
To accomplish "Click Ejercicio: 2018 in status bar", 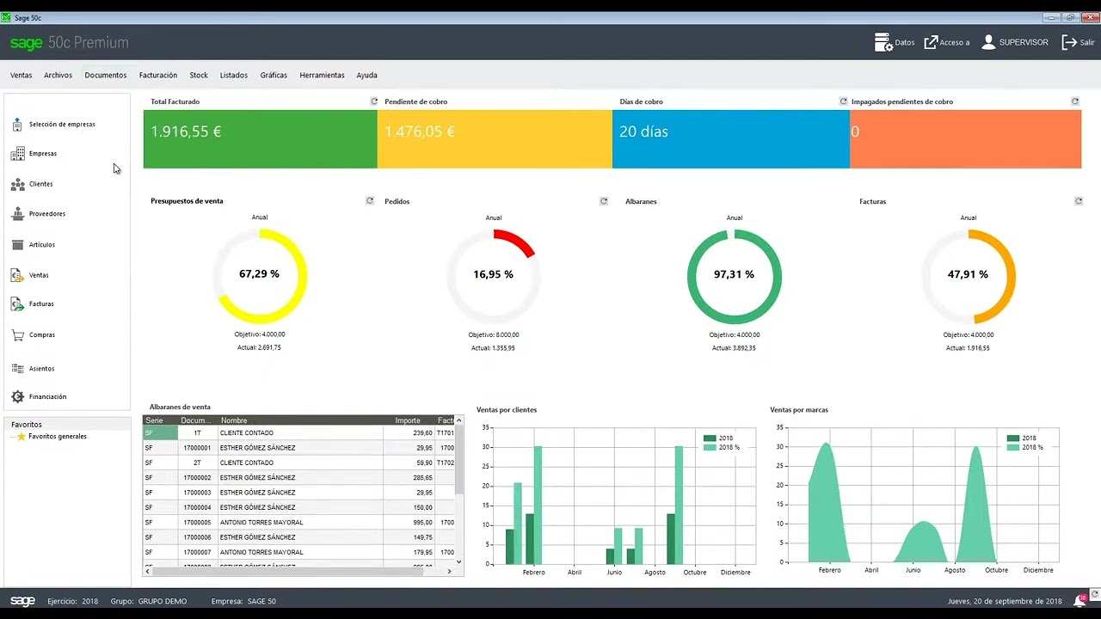I will (73, 601).
